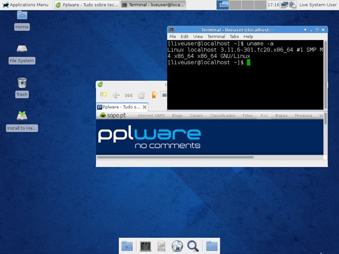Click browser vertical scrollbar
Screen dimensions: 339x254
click(325, 119)
